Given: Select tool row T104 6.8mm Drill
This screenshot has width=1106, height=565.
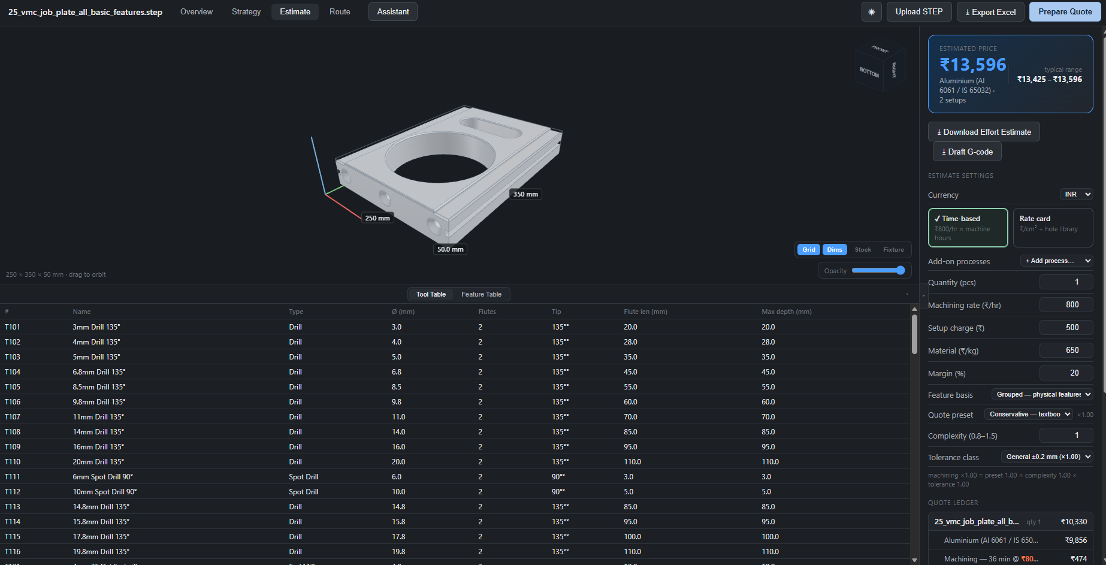Looking at the screenshot, I should (455, 372).
